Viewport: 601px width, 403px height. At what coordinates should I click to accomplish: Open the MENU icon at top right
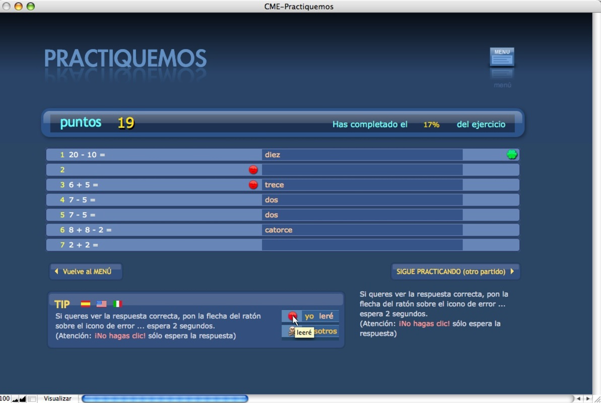click(502, 57)
